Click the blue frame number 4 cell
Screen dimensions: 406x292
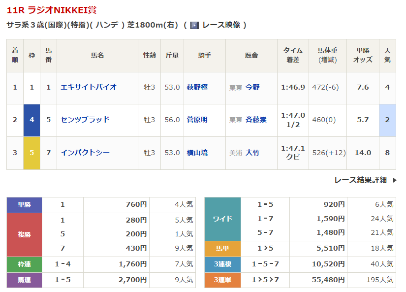[31, 120]
